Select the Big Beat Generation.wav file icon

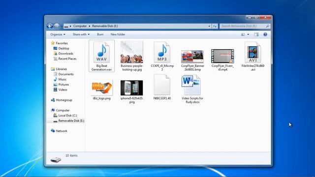102,53
